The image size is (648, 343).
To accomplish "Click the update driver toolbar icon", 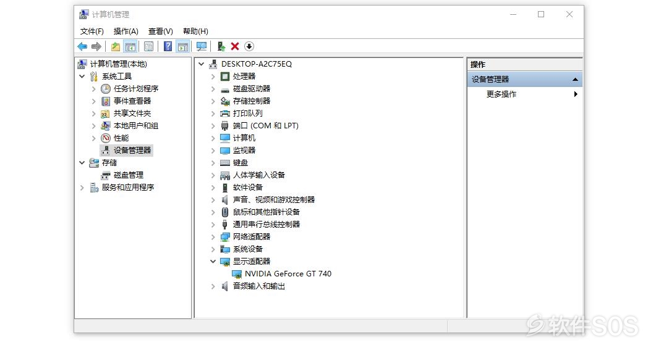I will 221,47.
